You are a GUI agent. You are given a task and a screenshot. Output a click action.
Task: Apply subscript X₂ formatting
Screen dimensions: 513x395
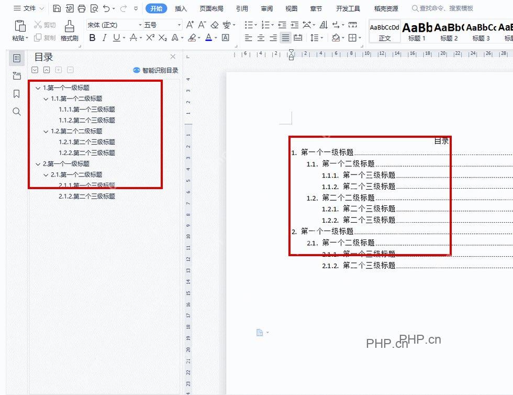click(x=163, y=38)
